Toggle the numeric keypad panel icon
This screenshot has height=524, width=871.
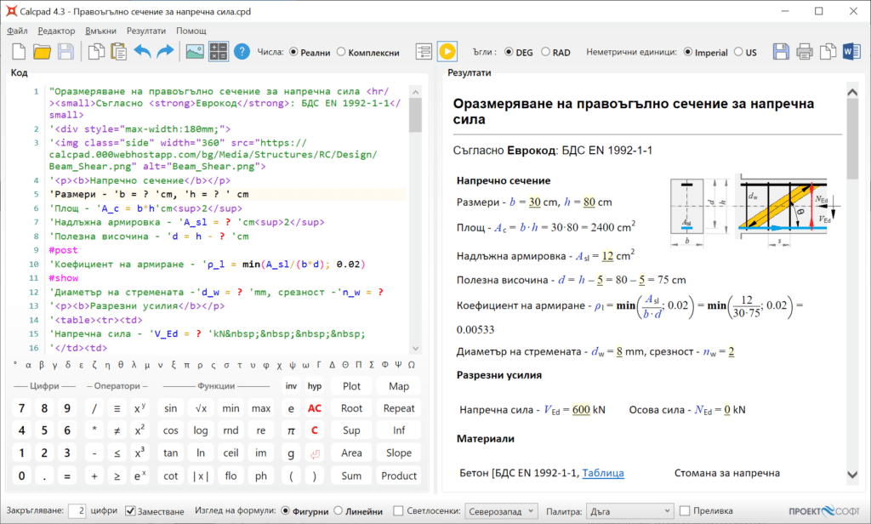click(218, 52)
